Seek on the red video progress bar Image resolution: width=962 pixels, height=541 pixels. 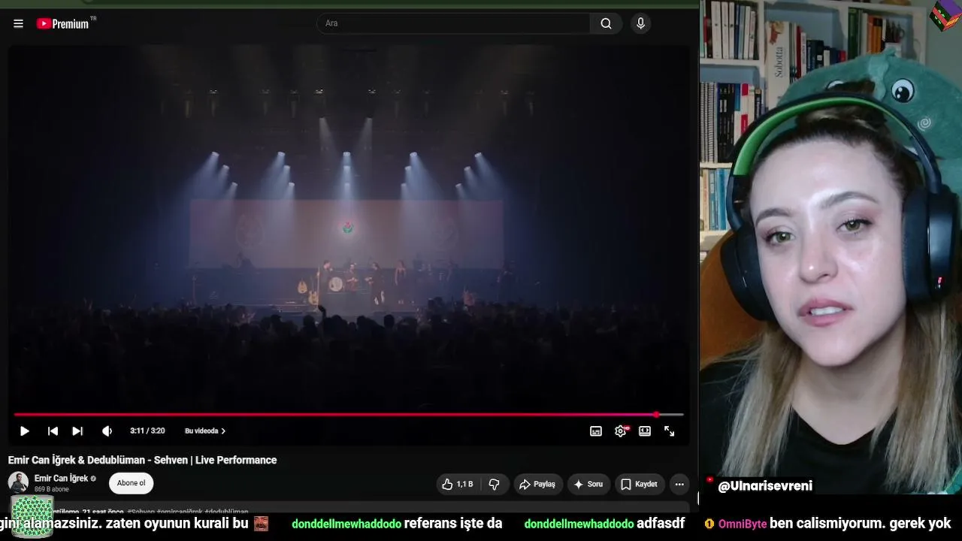pyautogui.click(x=349, y=415)
